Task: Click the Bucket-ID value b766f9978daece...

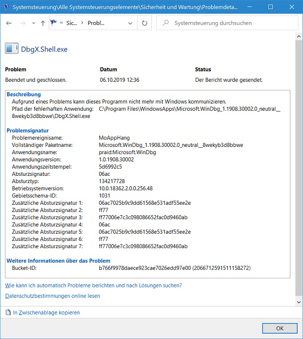Action: point(174,268)
